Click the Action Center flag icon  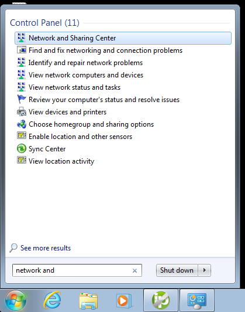point(22,99)
